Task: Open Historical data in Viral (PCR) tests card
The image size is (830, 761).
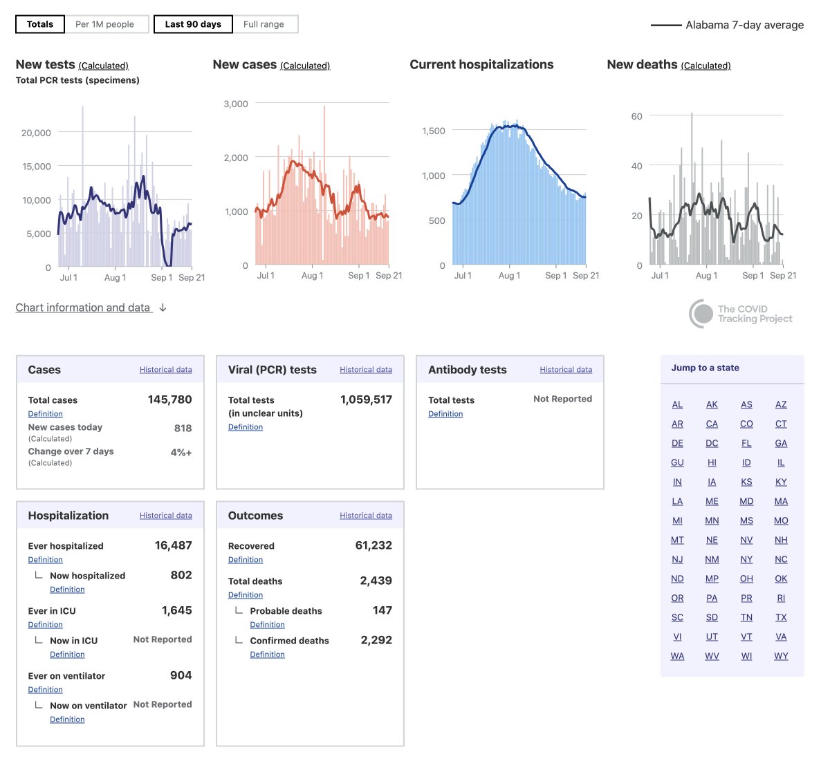Action: click(x=366, y=370)
